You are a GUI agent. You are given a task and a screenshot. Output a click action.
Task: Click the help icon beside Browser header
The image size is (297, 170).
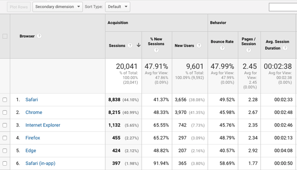39,36
